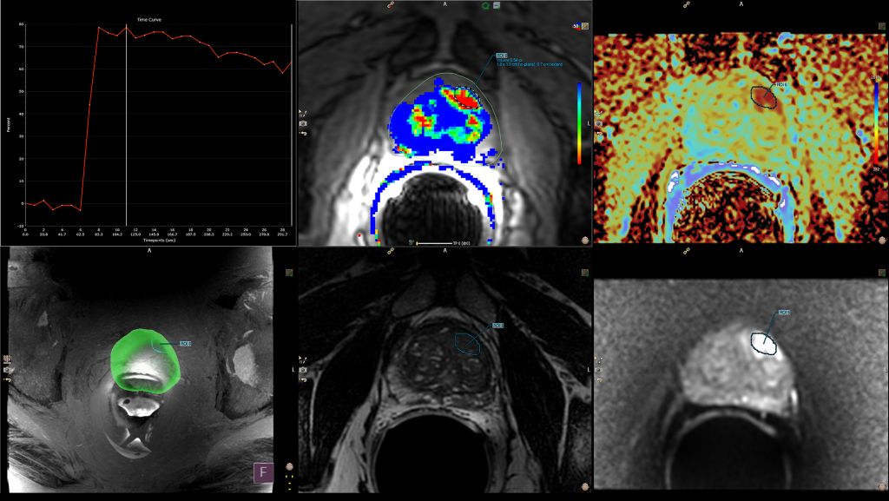Click the small icon left of the timepoint slider
889x501 pixels.
click(411, 242)
